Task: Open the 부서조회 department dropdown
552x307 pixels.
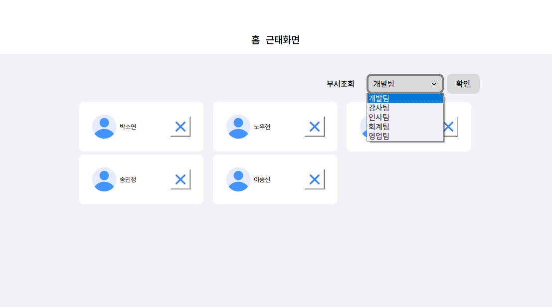Action: [405, 84]
